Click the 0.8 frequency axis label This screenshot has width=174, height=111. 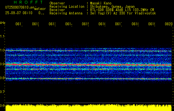tap(2, 78)
